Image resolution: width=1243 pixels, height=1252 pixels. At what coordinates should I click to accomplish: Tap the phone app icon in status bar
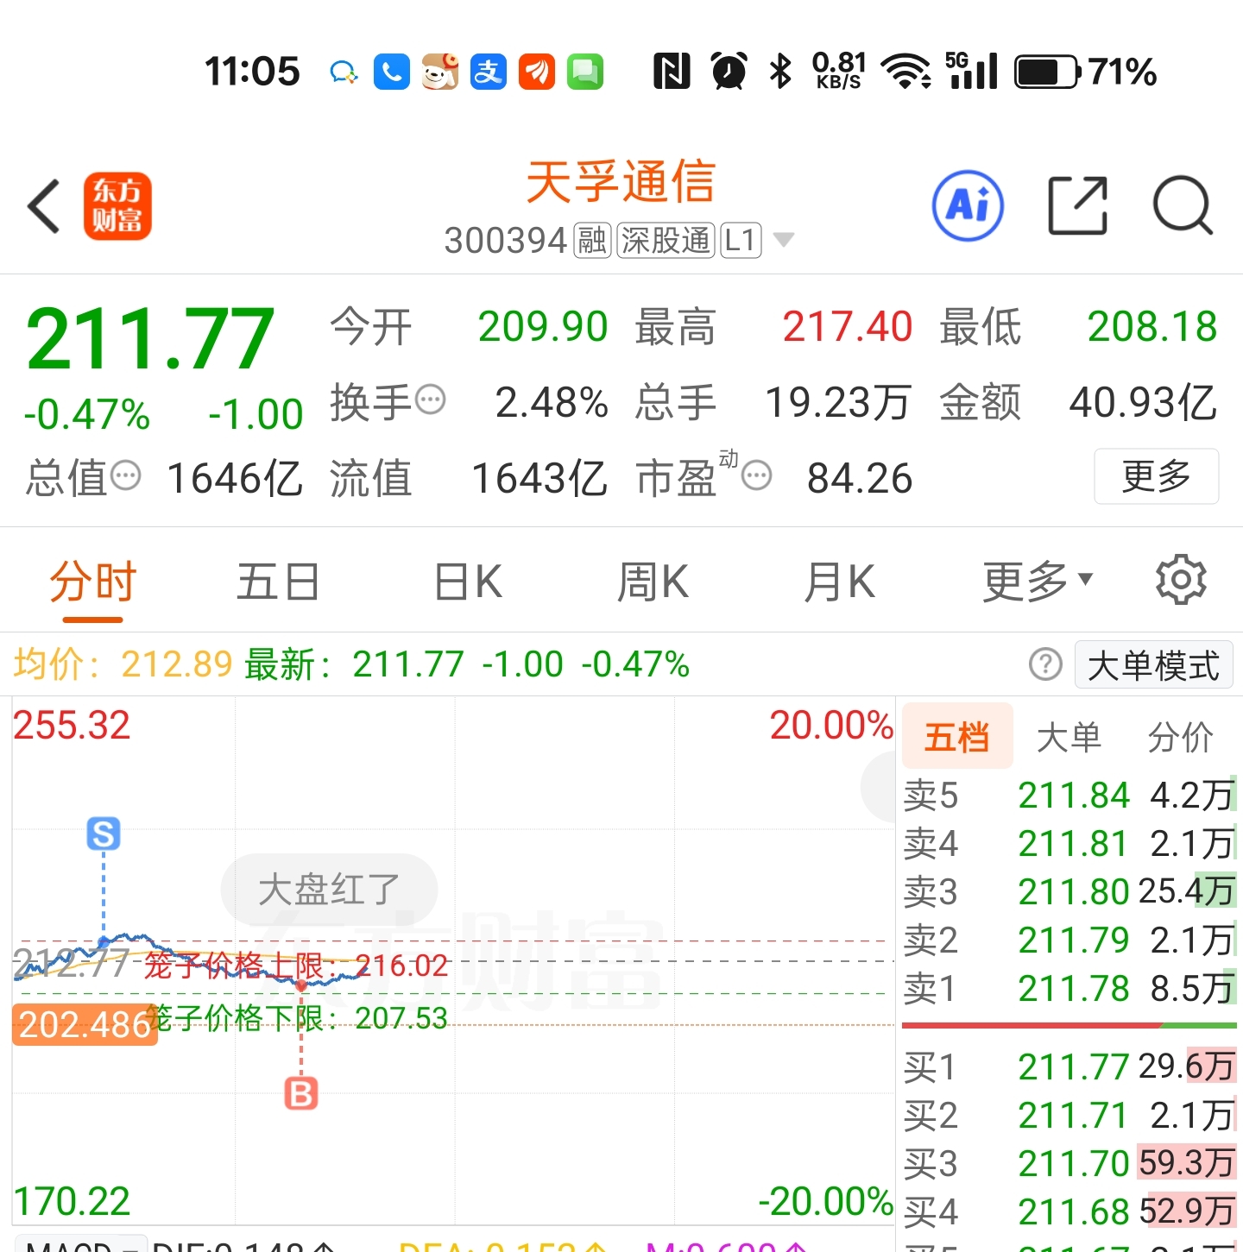point(391,72)
